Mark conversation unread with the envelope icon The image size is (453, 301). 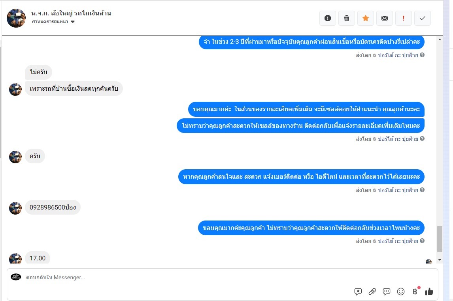pos(385,18)
